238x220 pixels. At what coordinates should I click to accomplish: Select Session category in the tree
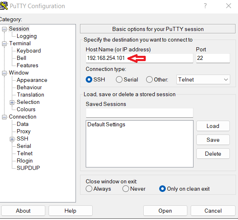(x=19, y=29)
